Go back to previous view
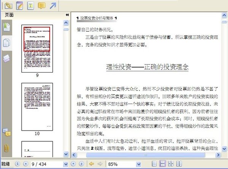This screenshot has width=228, height=169. (x=92, y=164)
